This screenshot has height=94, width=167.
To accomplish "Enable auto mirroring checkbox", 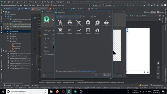I will pos(45,54).
